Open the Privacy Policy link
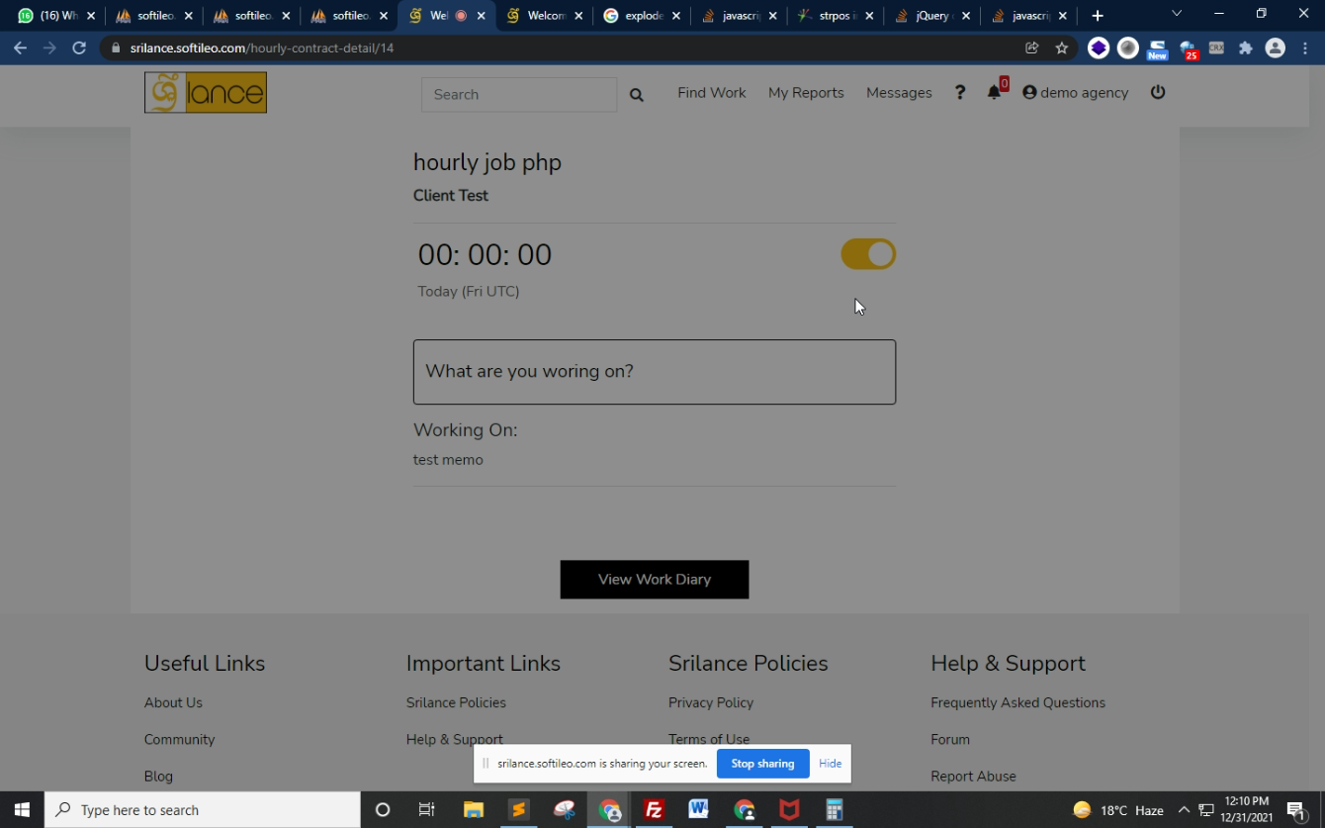 coord(710,702)
